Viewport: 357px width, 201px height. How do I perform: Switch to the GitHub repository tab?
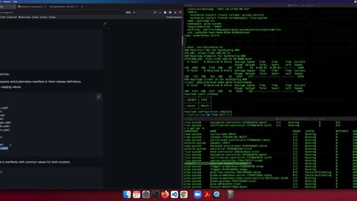click(x=32, y=7)
